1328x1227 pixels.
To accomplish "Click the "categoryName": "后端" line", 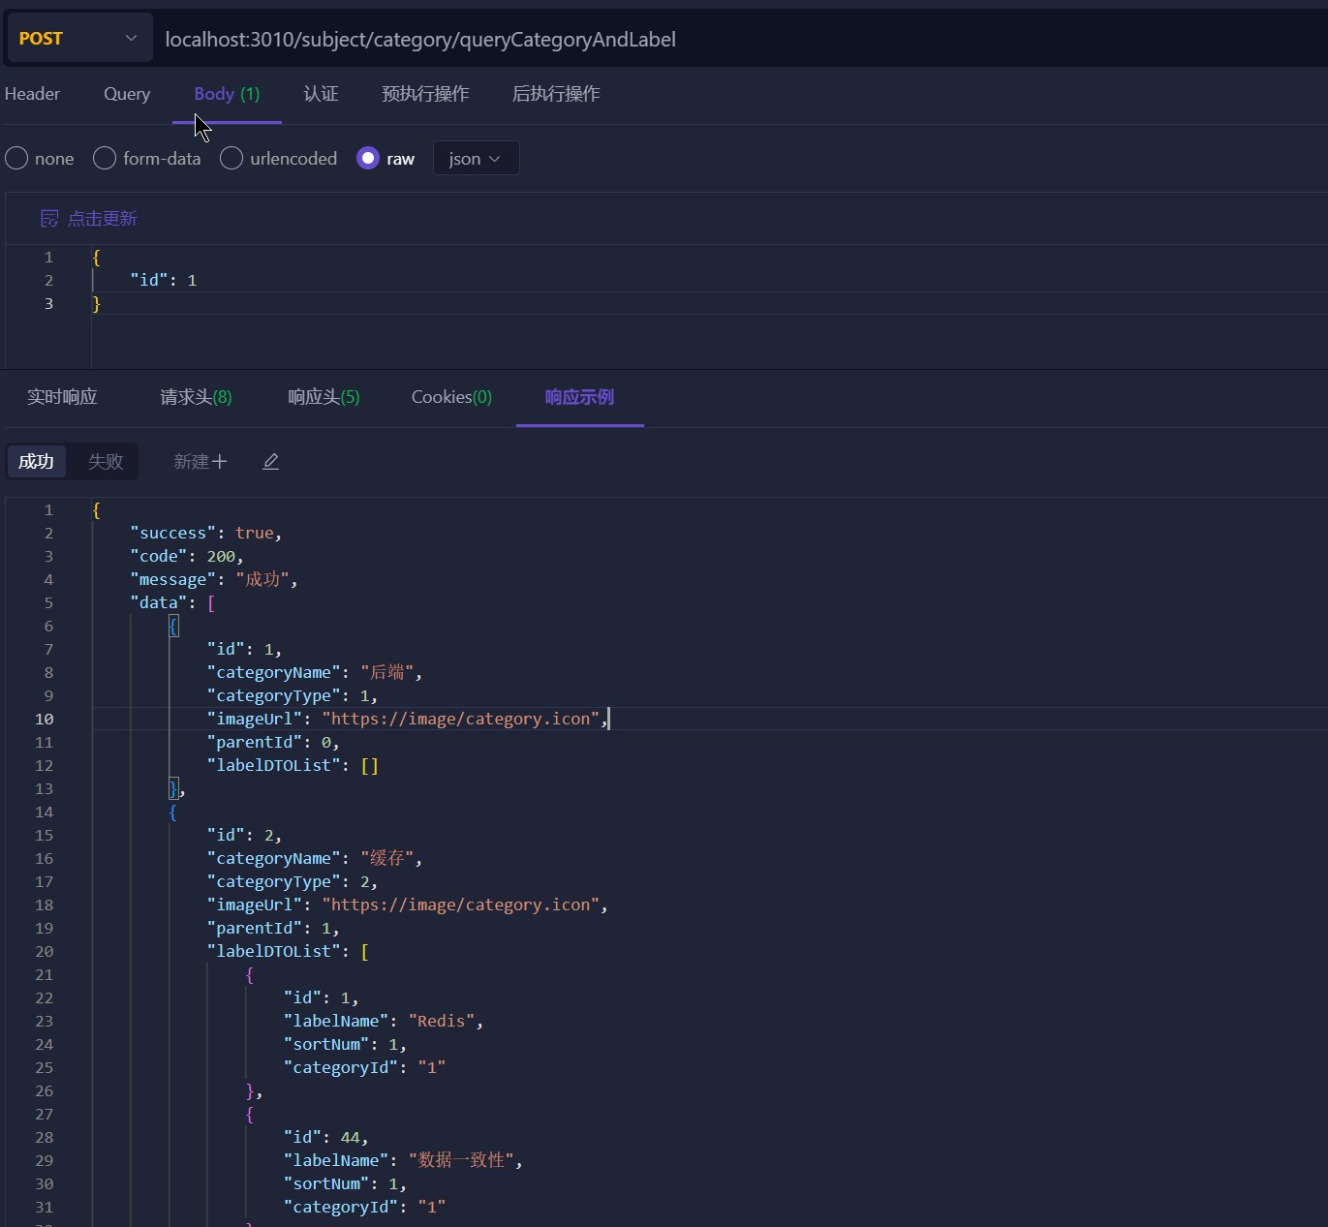I will 315,672.
